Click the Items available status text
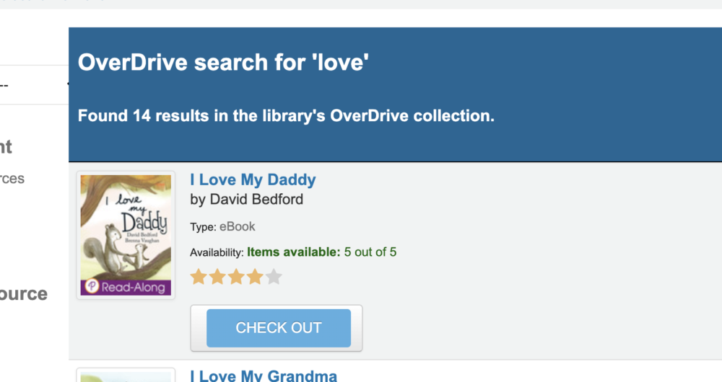 pyautogui.click(x=293, y=252)
